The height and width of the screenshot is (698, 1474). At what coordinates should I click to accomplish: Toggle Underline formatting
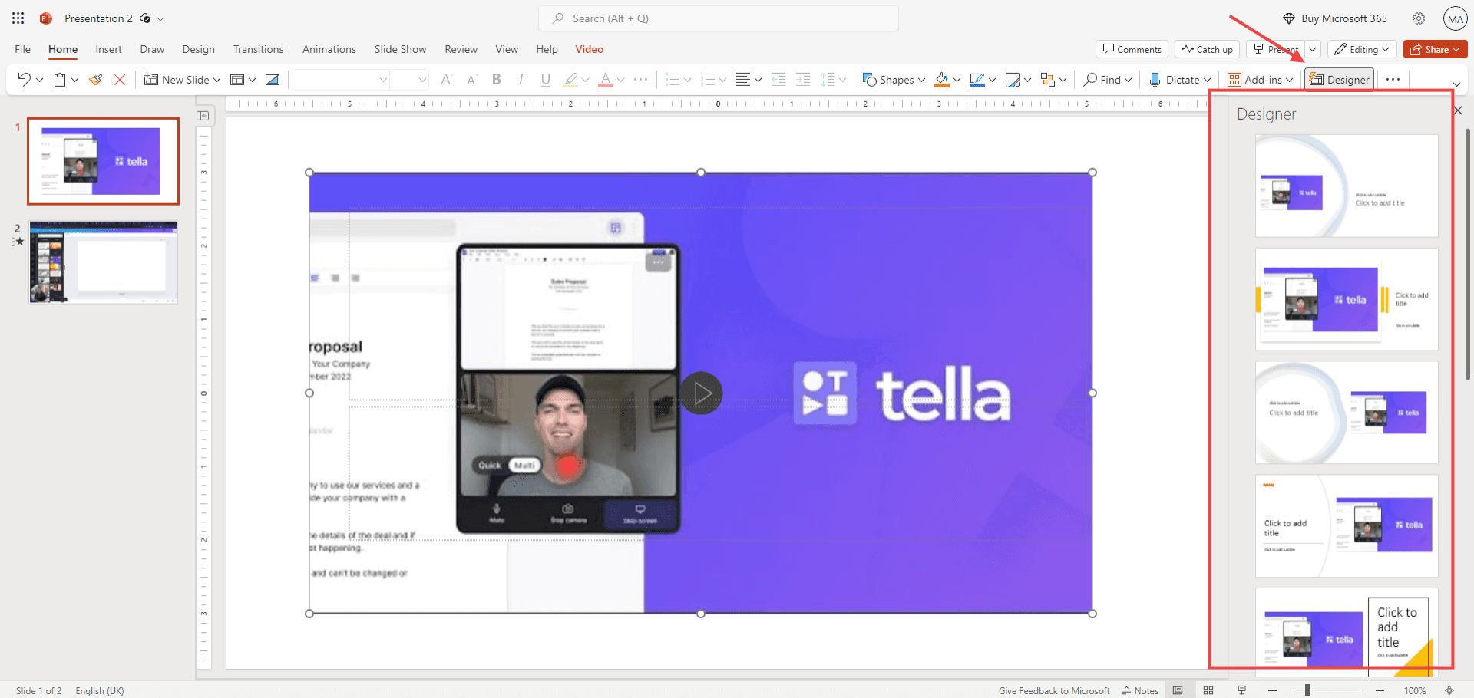click(x=546, y=79)
